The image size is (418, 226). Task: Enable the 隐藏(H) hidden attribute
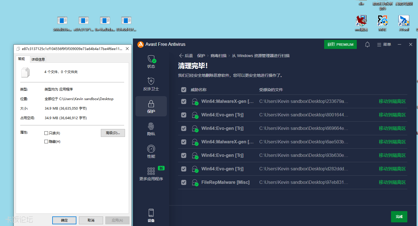click(46, 142)
